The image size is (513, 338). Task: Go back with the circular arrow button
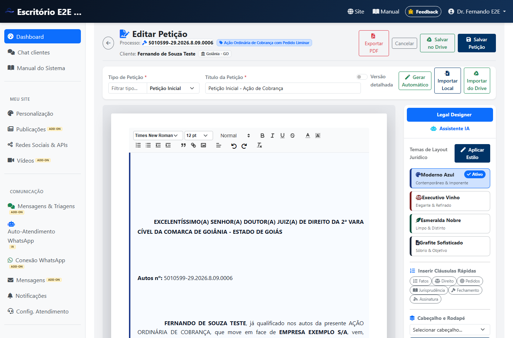tap(108, 43)
